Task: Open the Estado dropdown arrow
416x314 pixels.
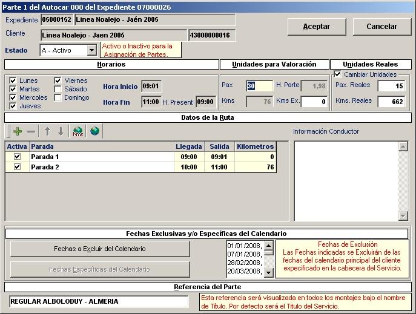Action: coord(92,50)
